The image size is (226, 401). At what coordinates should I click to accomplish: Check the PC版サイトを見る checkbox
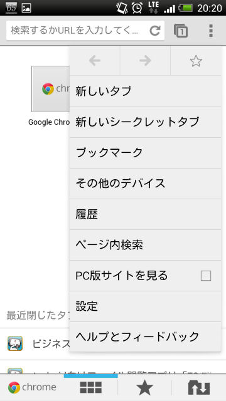pos(206,276)
